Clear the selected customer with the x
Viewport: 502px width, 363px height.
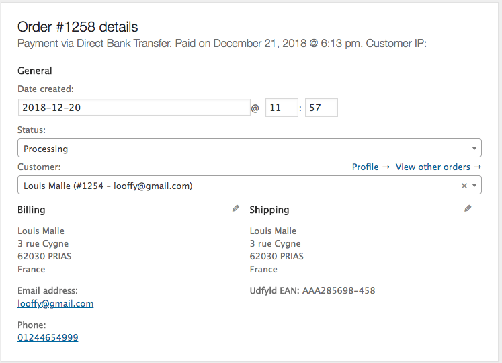coord(464,186)
